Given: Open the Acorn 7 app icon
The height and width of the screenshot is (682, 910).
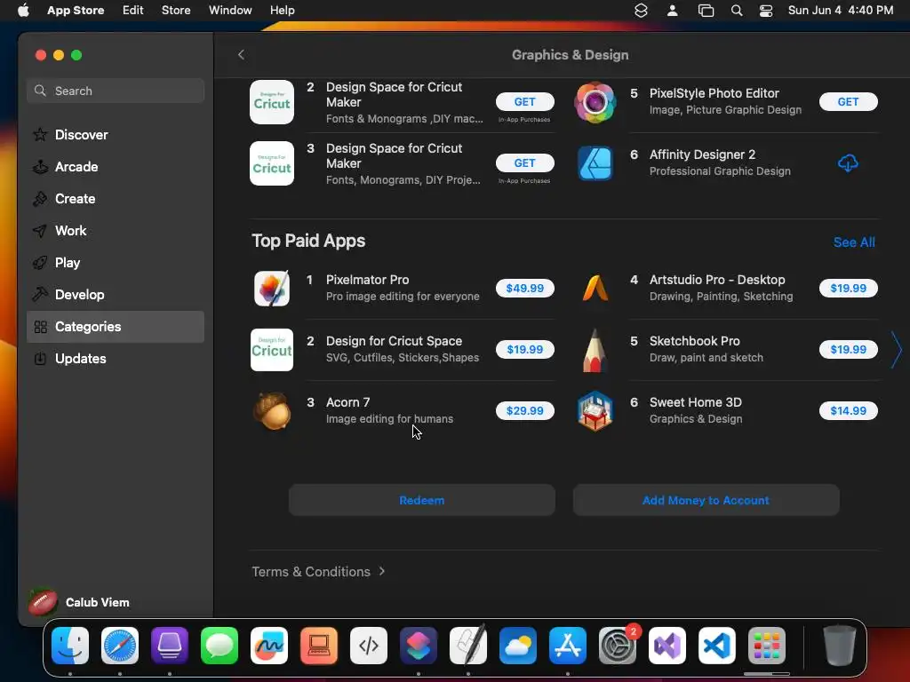Looking at the screenshot, I should tap(272, 410).
